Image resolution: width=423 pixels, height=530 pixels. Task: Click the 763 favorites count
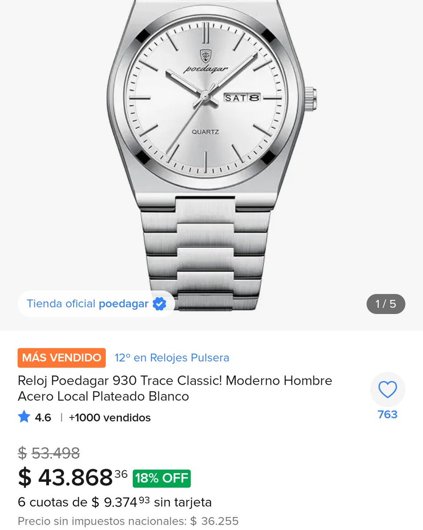[x=388, y=414]
